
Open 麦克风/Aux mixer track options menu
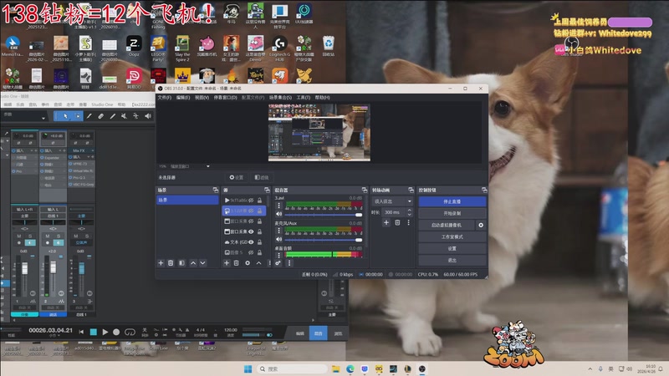pyautogui.click(x=278, y=231)
